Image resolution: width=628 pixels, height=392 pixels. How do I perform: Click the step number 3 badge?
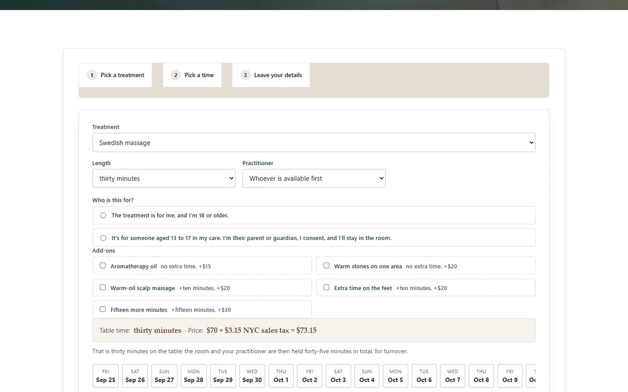coord(245,75)
